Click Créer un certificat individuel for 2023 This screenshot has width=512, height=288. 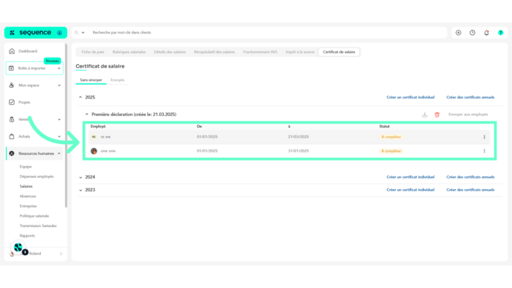tap(411, 190)
